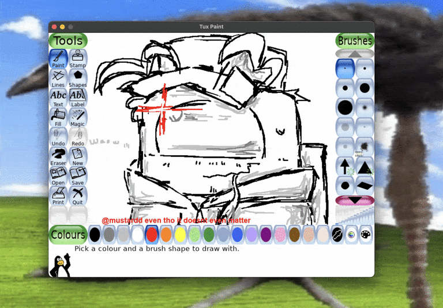This screenshot has height=308, width=443.
Task: Choose the pale sky-blue colour
Action: [x=223, y=235]
